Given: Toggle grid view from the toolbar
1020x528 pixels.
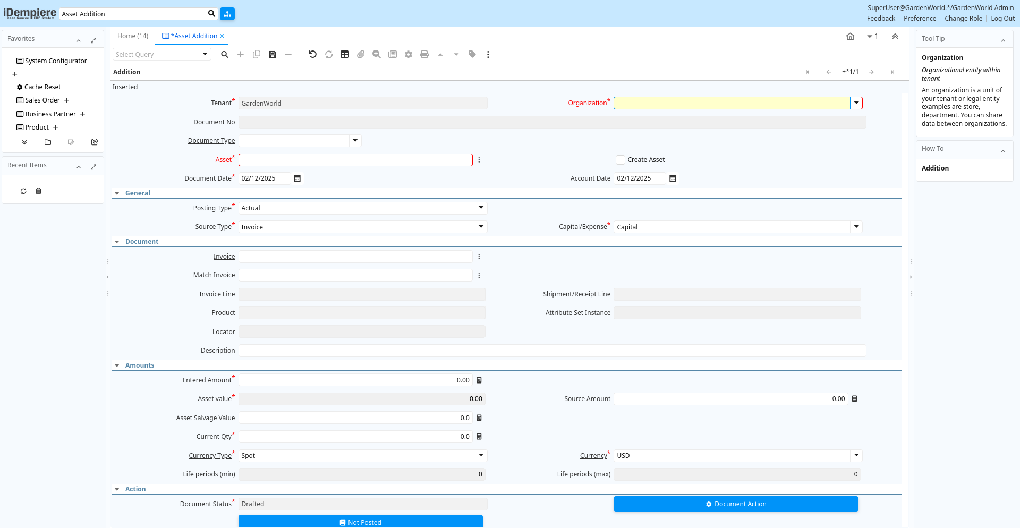Looking at the screenshot, I should pos(345,55).
